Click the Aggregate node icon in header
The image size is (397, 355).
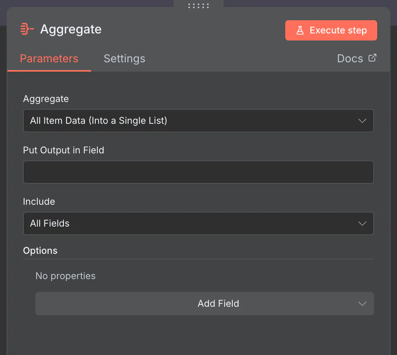(27, 29)
